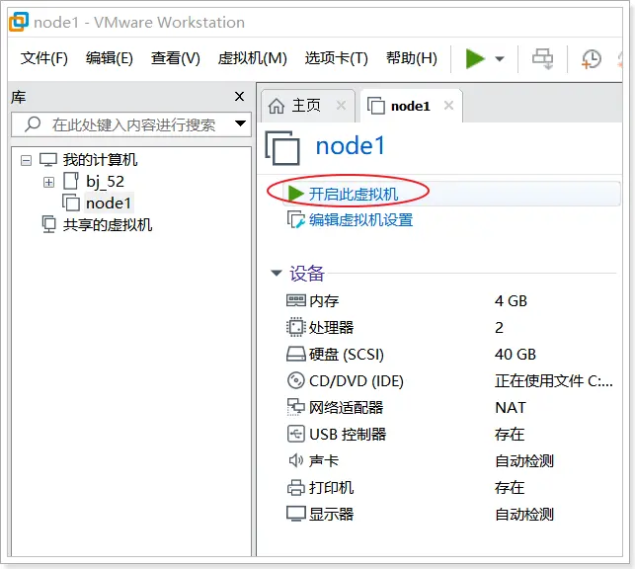Click the 网络适配器 device label
Screen dimensions: 635x569
[346, 407]
